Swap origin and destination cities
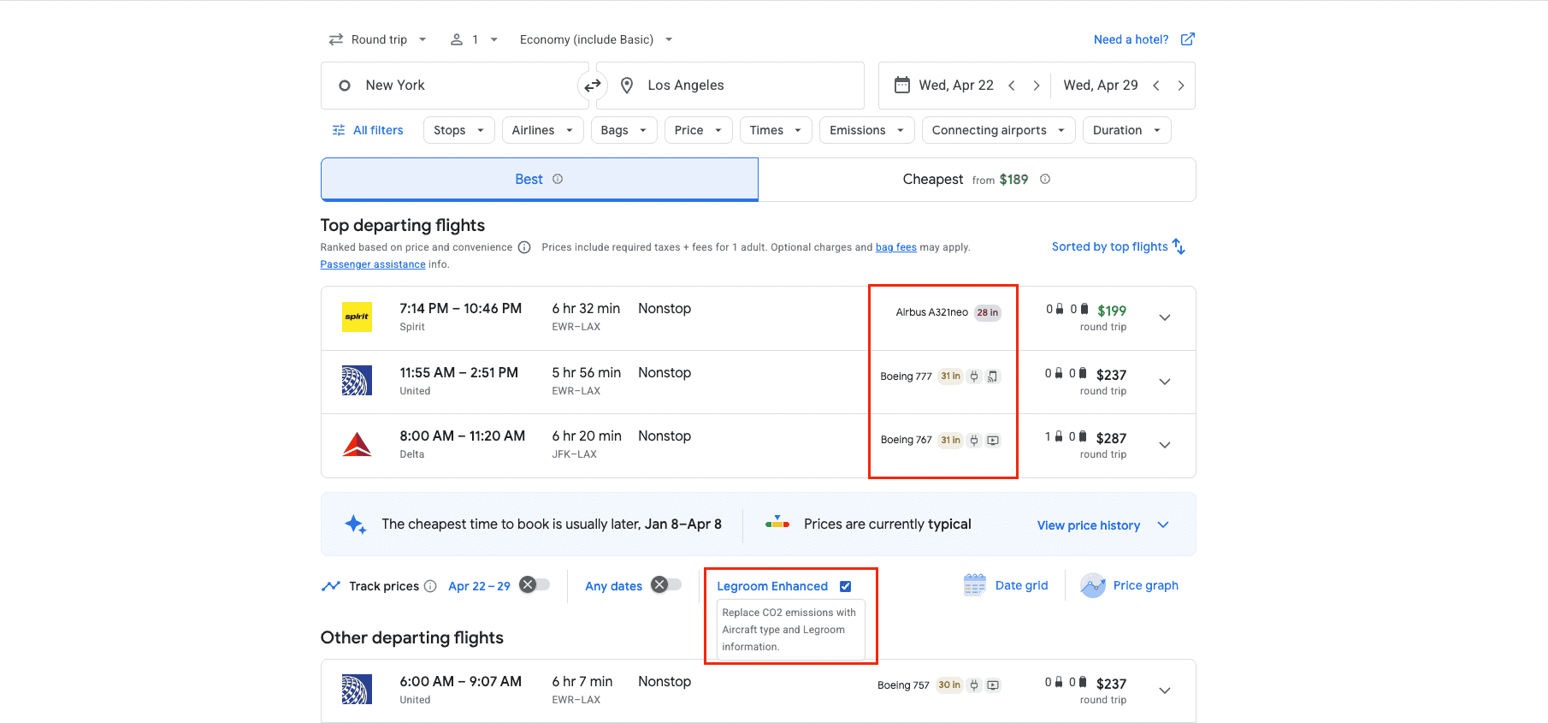The height and width of the screenshot is (723, 1548). click(x=592, y=86)
